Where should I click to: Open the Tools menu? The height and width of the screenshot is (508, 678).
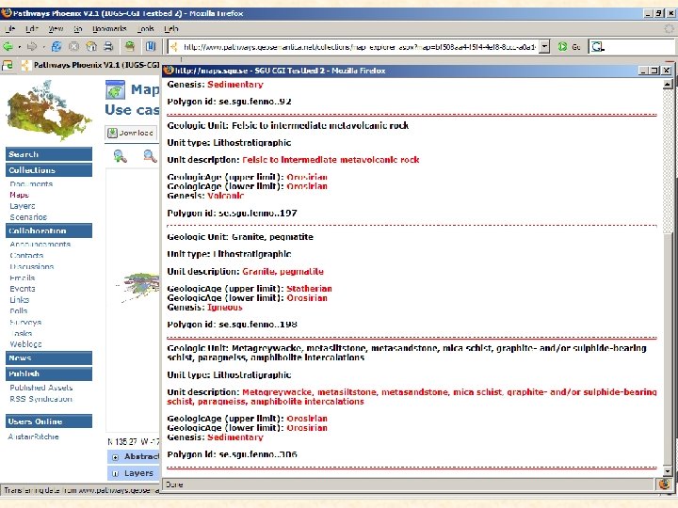click(x=146, y=28)
